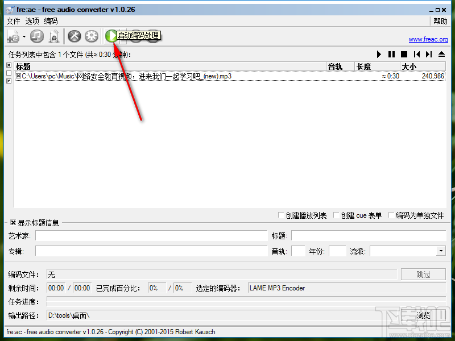Open the 编码 menu

[x=51, y=21]
